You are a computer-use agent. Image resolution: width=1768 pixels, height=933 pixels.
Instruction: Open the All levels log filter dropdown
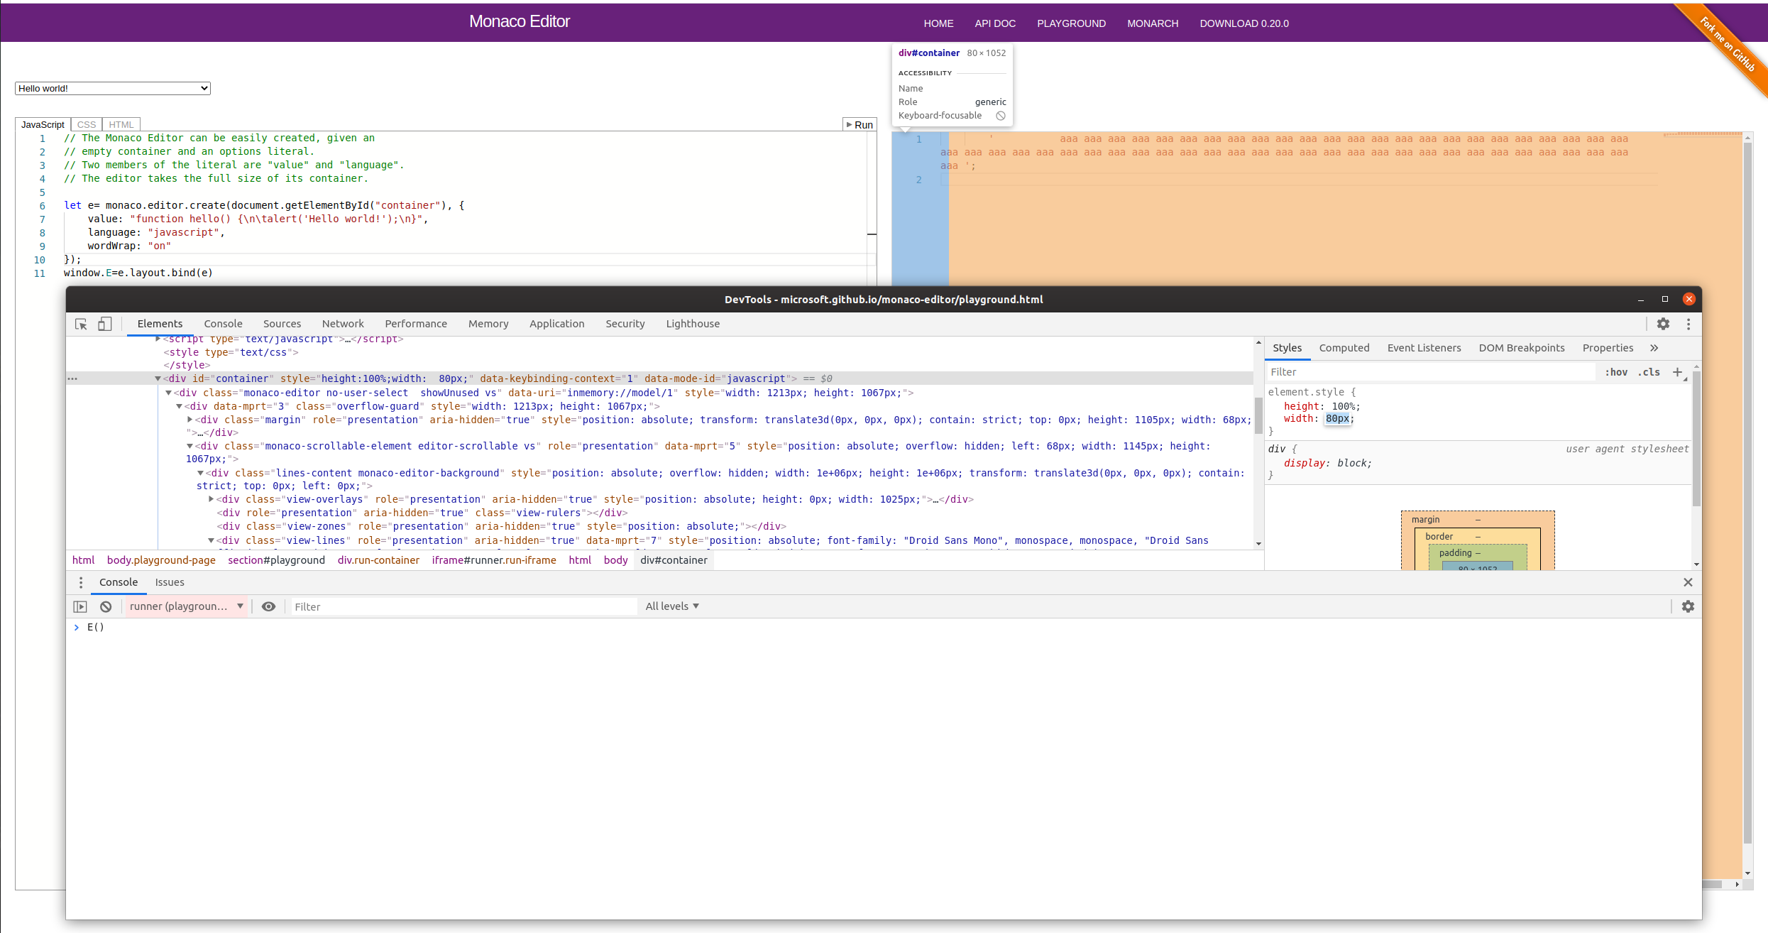coord(671,606)
